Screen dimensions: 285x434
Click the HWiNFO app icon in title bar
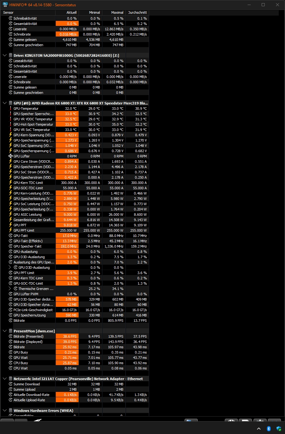click(5, 5)
